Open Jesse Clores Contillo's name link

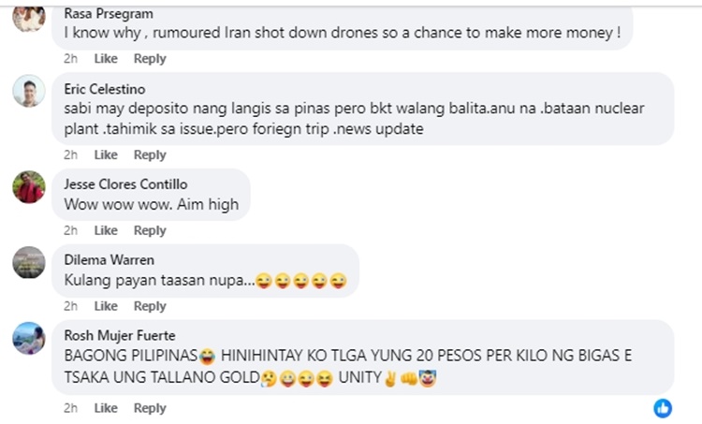(125, 184)
